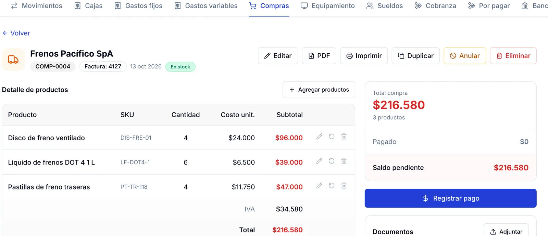Click the Cantidad column header
548x236 pixels.
point(186,115)
